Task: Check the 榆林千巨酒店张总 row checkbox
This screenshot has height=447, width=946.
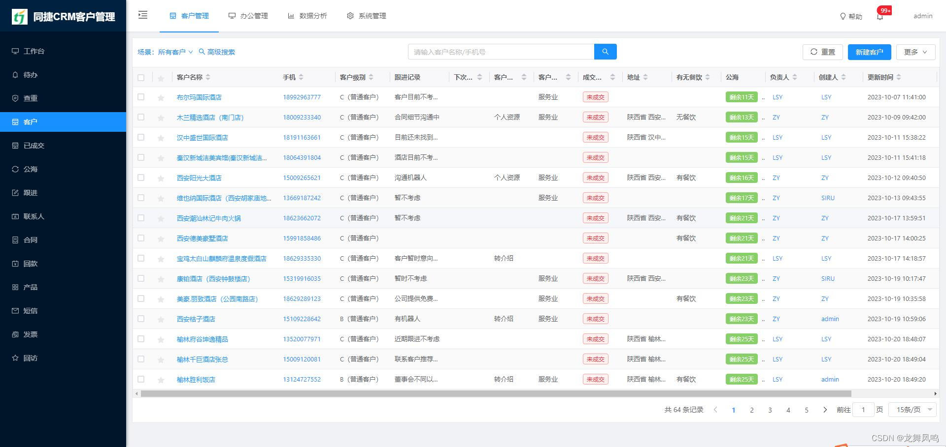Action: (x=141, y=359)
